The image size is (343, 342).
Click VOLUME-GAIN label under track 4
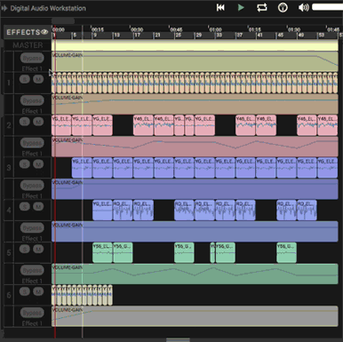pos(68,225)
